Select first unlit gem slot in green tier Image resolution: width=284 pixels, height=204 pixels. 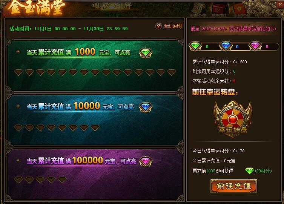click(18, 72)
